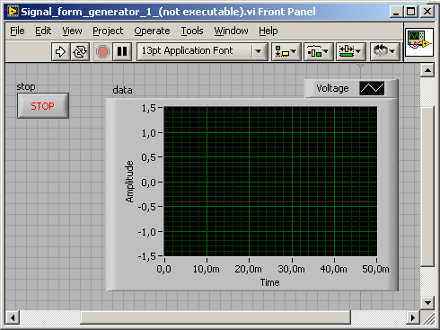Toggle the red STOP button
The image size is (440, 330).
pos(43,106)
